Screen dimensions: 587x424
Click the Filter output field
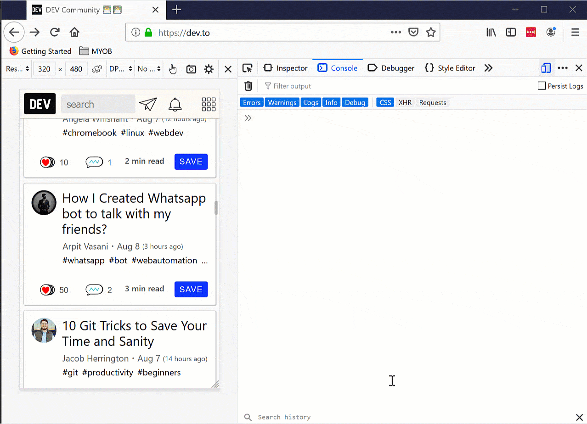pyautogui.click(x=397, y=86)
